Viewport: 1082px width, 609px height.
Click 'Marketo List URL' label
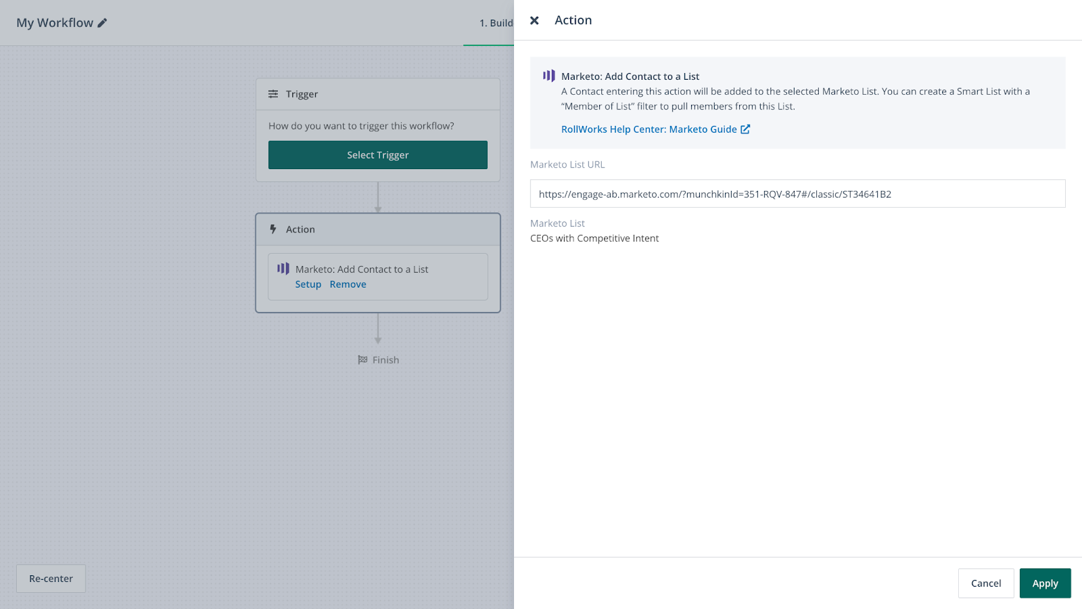tap(567, 164)
